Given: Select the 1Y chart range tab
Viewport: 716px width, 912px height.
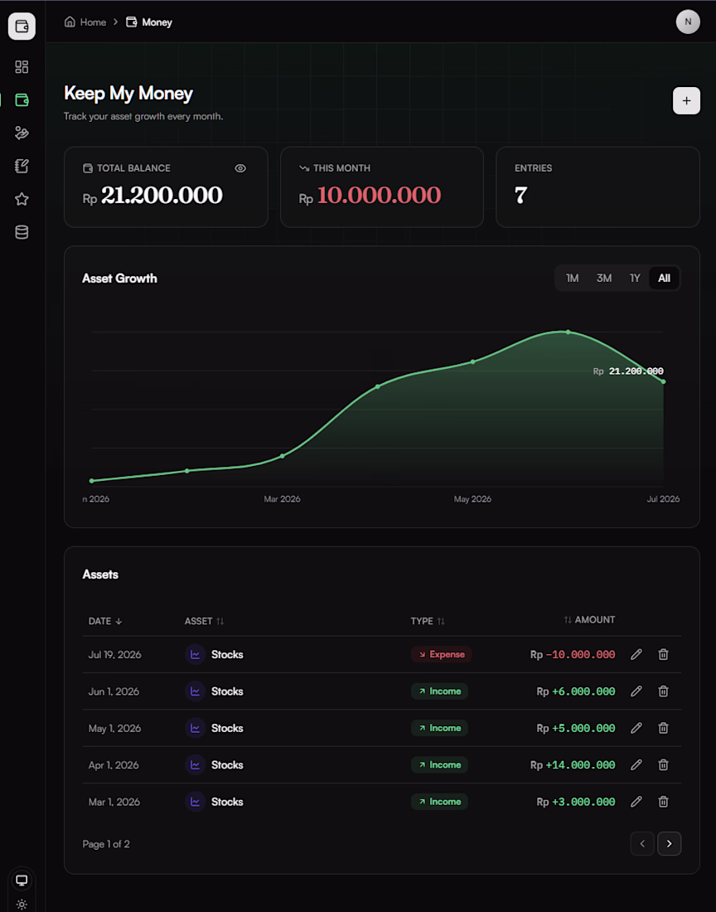Looking at the screenshot, I should click(x=636, y=278).
